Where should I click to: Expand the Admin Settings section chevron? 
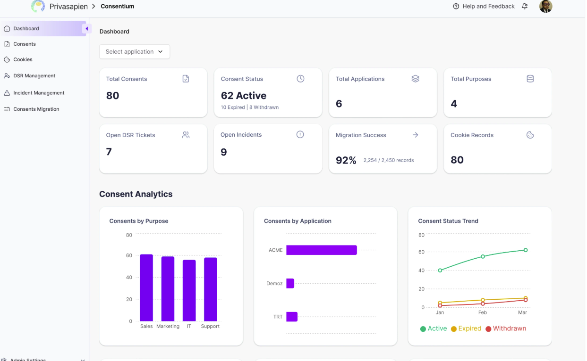[x=83, y=360]
